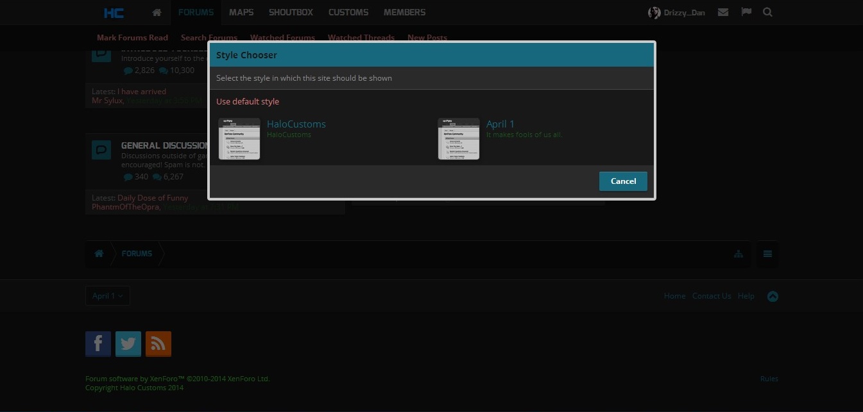863x412 pixels.
Task: Open the Facebook social icon
Action: 98,344
